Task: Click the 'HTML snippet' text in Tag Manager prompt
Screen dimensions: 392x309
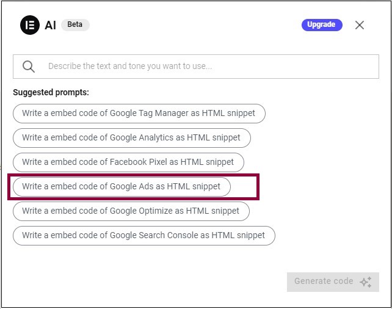Action: tap(228, 113)
